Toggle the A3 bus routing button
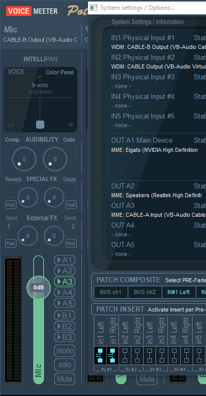Image resolution: width=206 pixels, height=396 pixels. tap(64, 282)
